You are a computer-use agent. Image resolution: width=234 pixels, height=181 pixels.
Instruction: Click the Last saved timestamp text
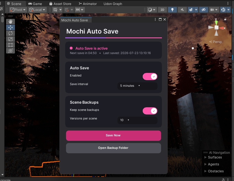click(x=127, y=53)
